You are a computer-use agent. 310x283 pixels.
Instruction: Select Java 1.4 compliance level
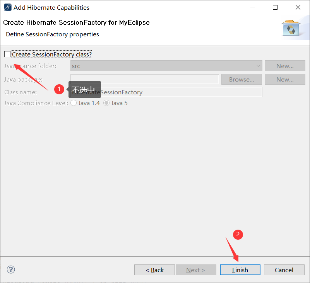tap(74, 103)
